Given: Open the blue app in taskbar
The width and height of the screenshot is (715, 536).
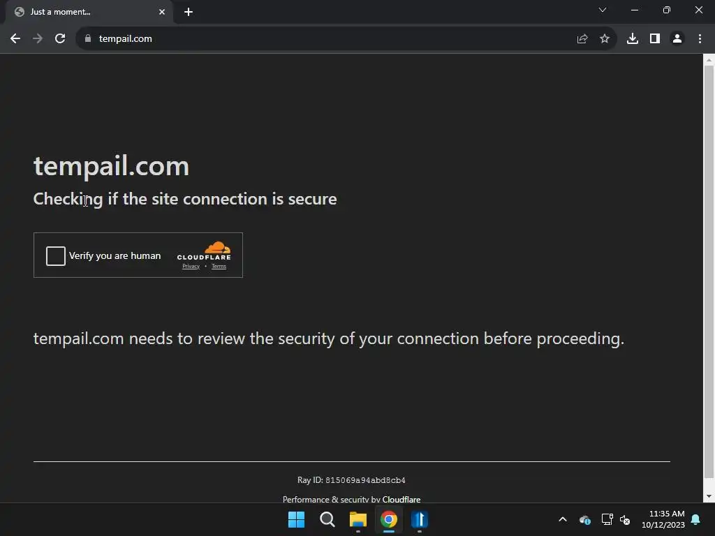Looking at the screenshot, I should click(420, 519).
